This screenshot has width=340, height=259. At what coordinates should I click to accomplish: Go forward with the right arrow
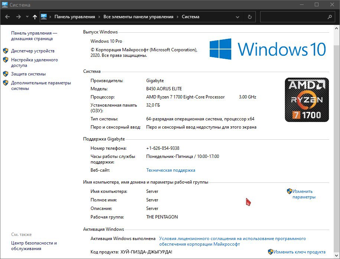pos(19,17)
